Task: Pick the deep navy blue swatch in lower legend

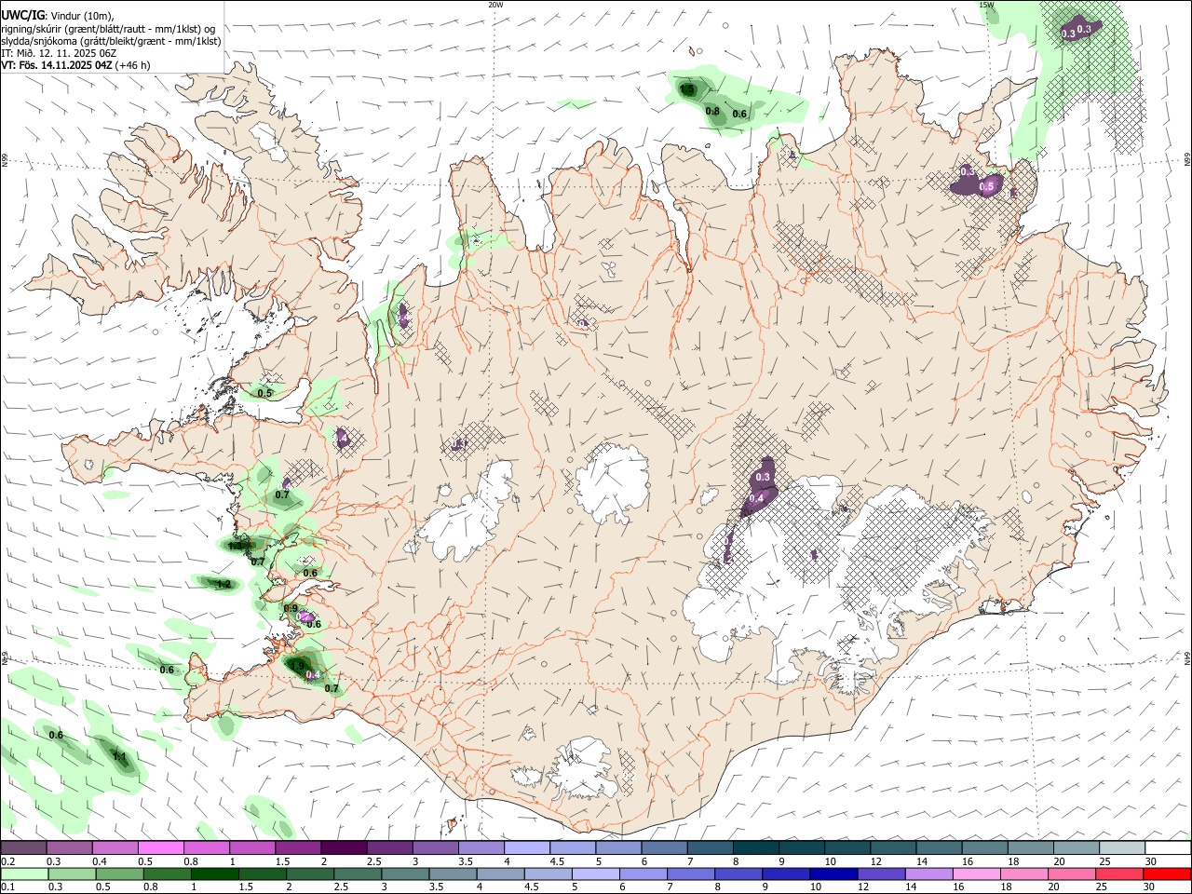Action: coord(833,874)
